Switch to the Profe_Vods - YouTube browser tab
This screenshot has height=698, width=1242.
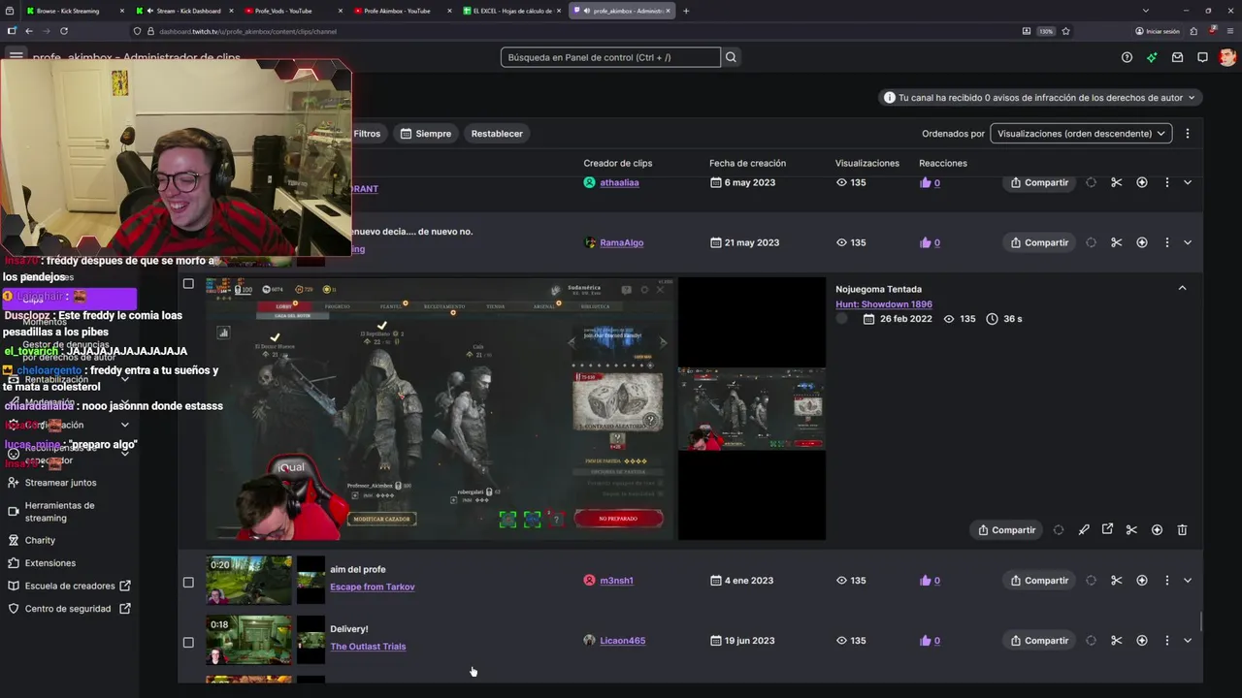[295, 11]
